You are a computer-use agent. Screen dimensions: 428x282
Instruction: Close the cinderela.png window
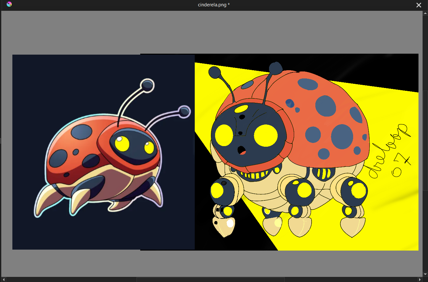point(419,5)
